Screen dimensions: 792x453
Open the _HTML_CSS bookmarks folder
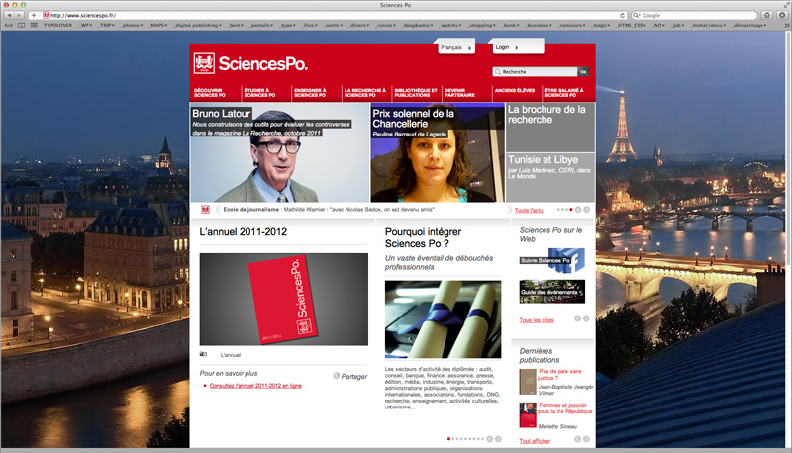point(632,25)
